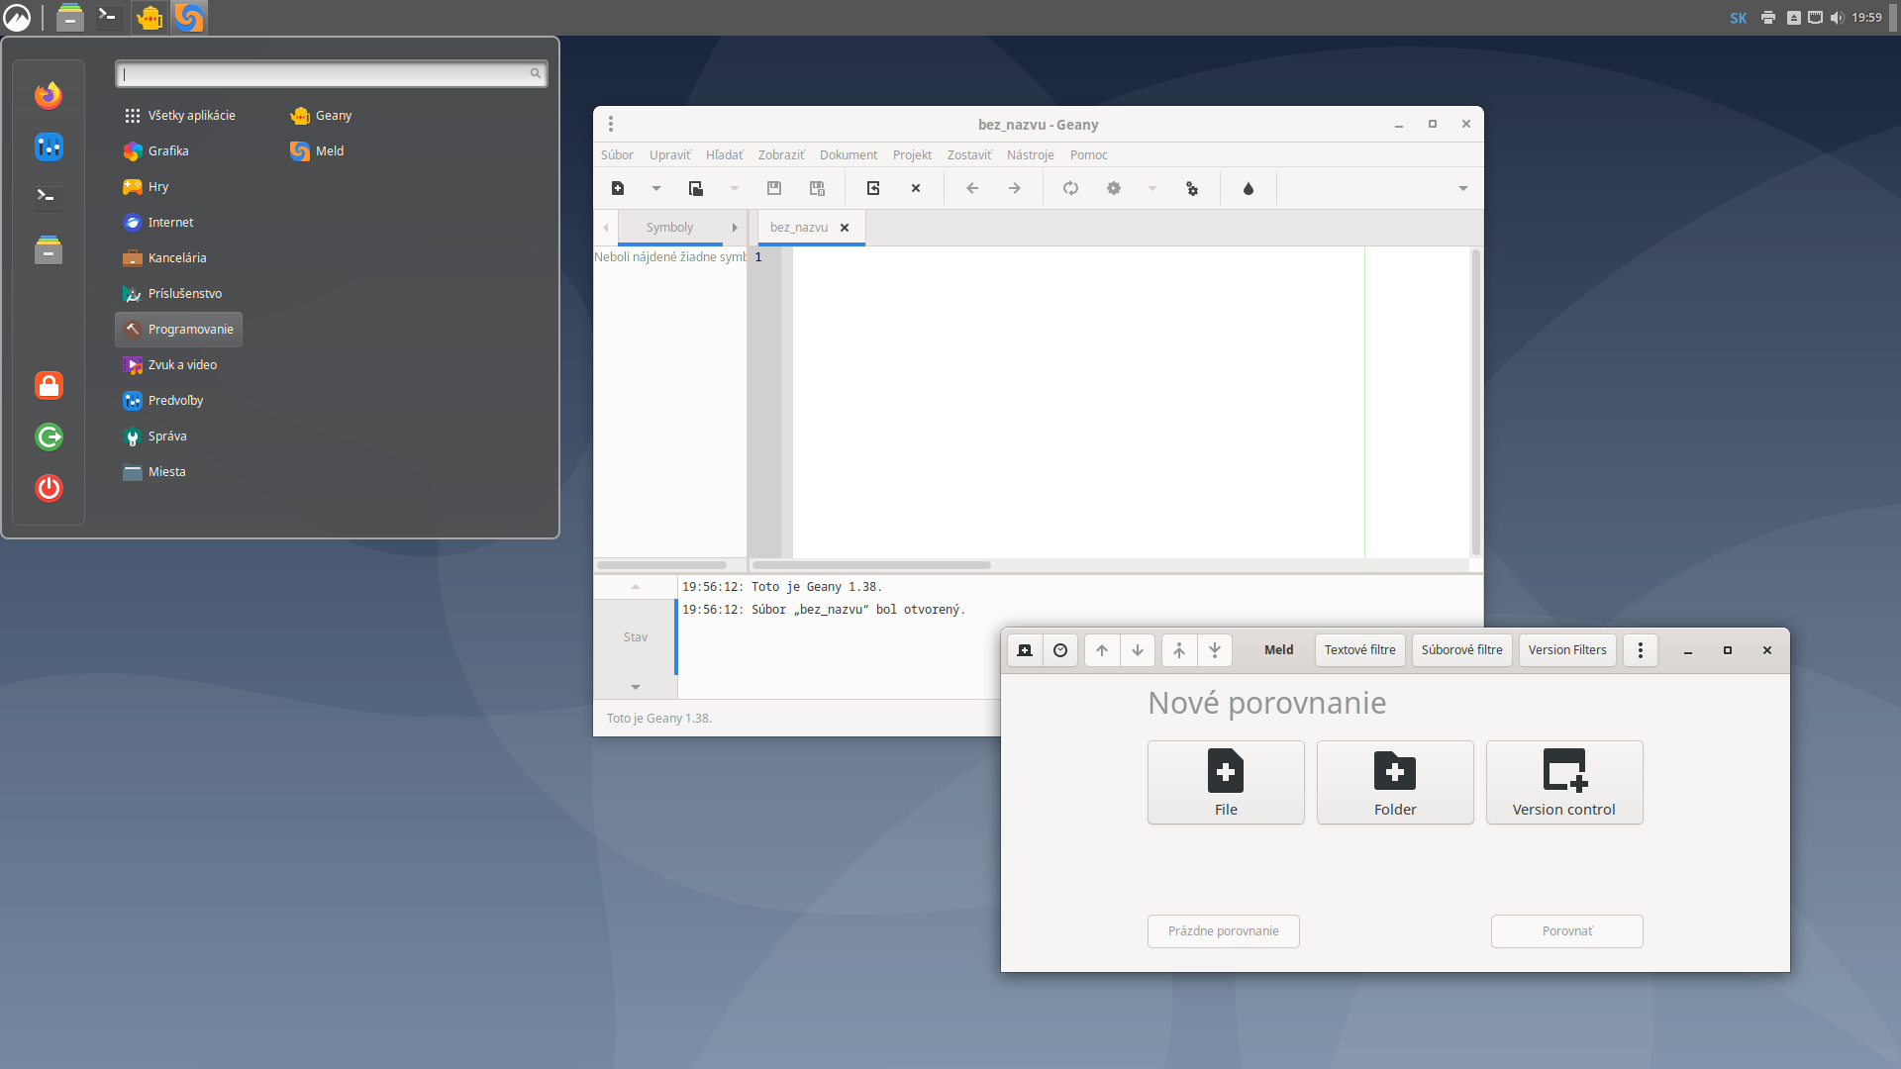Go to the previous change in Meld

(x=1102, y=650)
